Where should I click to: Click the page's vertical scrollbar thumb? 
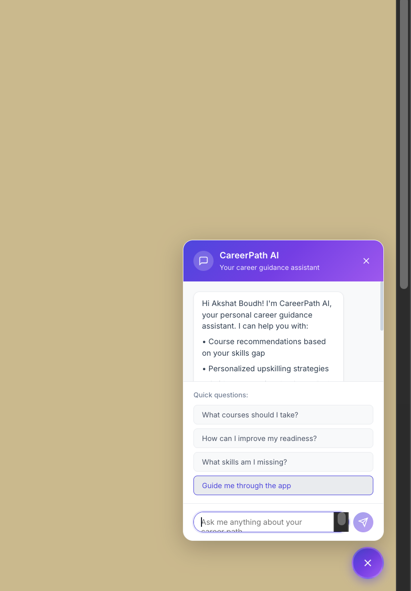point(404,144)
